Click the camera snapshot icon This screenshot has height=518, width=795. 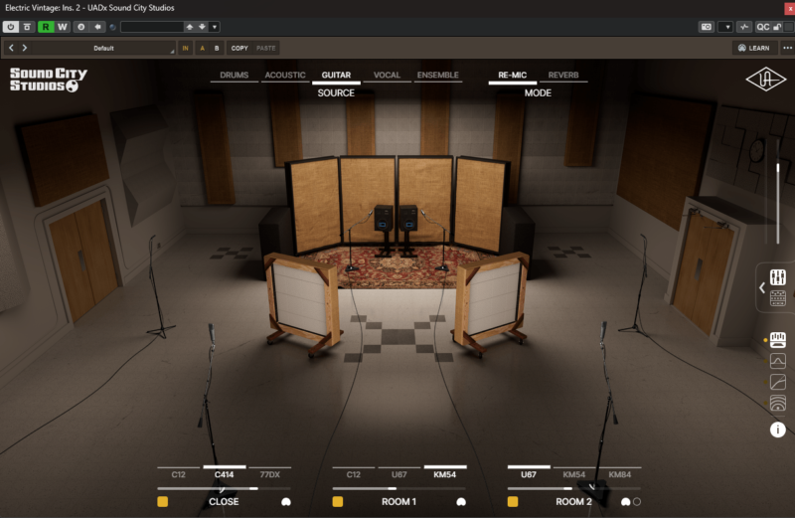click(x=707, y=27)
